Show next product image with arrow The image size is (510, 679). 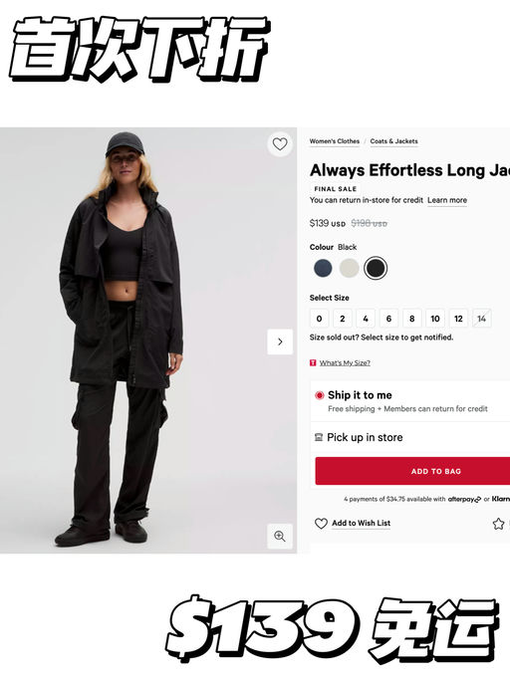(x=280, y=341)
